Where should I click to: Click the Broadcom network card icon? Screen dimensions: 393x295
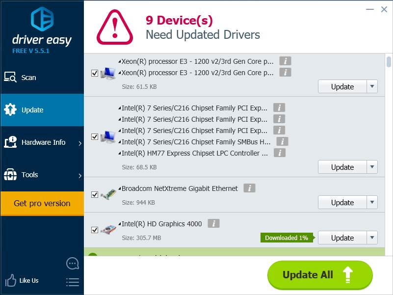pyautogui.click(x=108, y=194)
